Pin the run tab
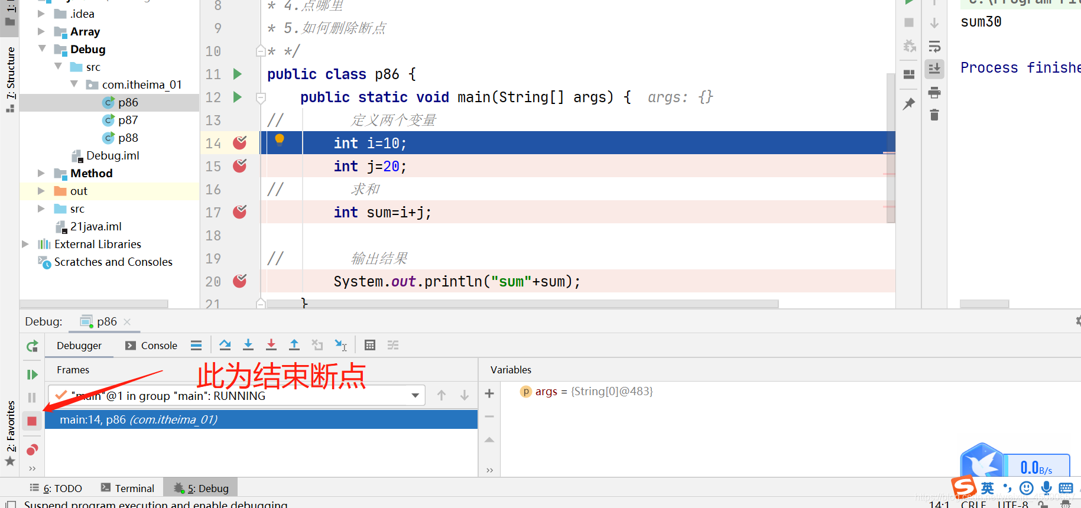This screenshot has height=508, width=1081. coord(909,104)
